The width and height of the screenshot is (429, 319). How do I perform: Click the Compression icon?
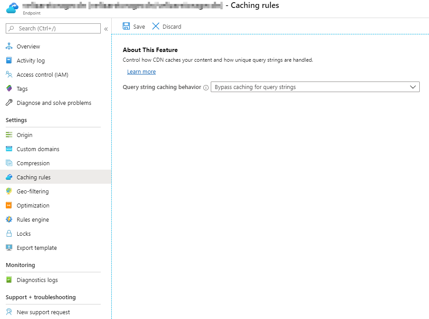(9, 163)
